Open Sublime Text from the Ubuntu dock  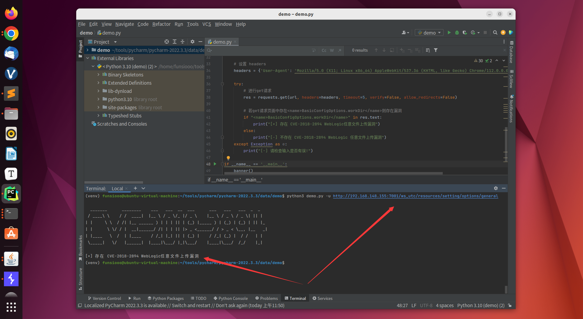pyautogui.click(x=11, y=93)
